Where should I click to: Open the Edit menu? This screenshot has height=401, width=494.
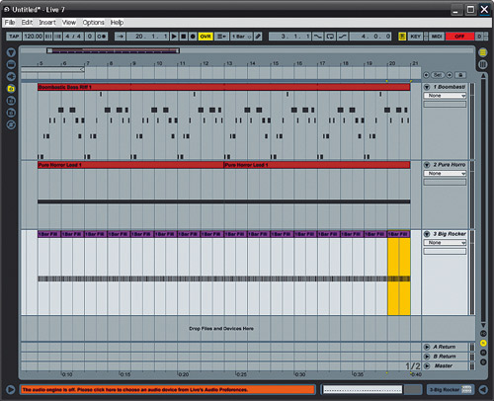point(27,23)
